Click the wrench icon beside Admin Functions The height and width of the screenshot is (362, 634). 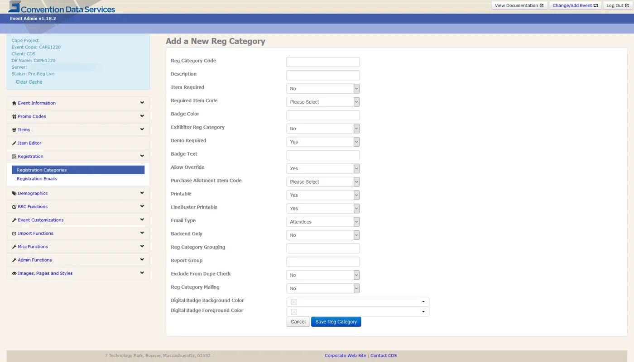[14, 260]
